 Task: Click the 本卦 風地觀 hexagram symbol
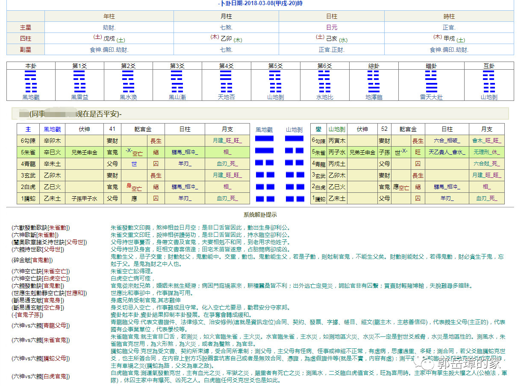point(31,81)
